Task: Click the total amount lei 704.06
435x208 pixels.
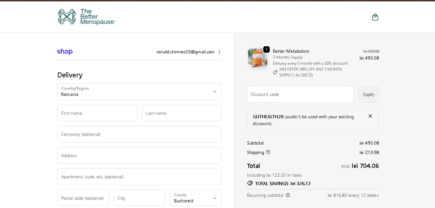Action: (365, 166)
